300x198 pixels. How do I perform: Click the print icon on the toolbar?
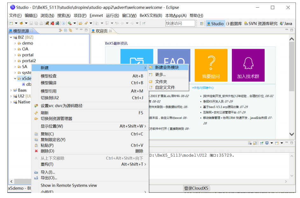41,23
